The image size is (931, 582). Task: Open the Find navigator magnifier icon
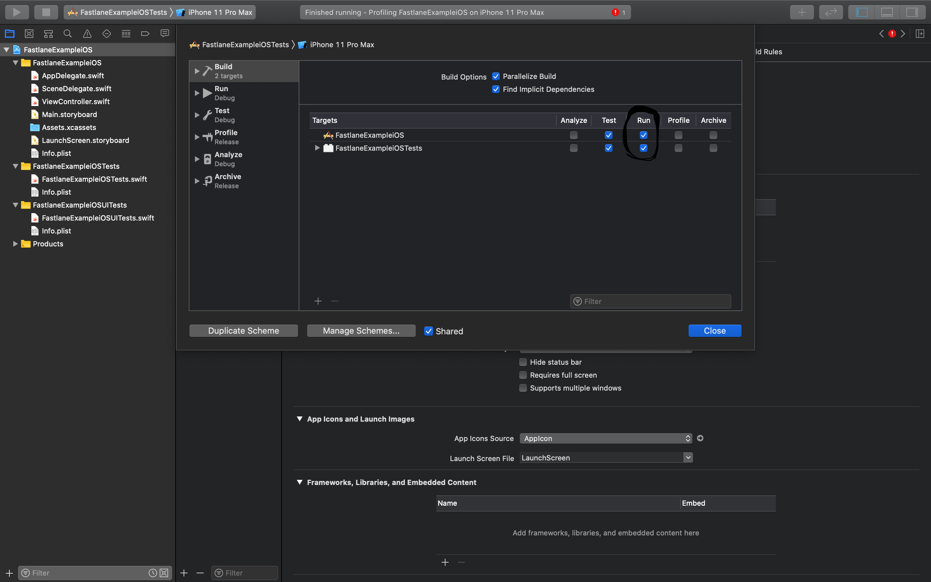(x=68, y=34)
